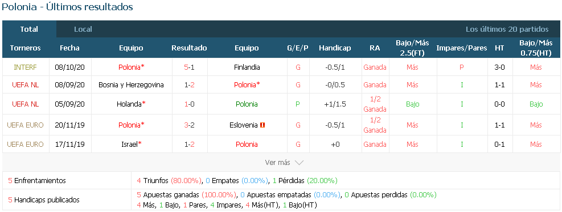Open Los últimos 20 partidos selector
Screen dimensions: 562x212
(507, 29)
